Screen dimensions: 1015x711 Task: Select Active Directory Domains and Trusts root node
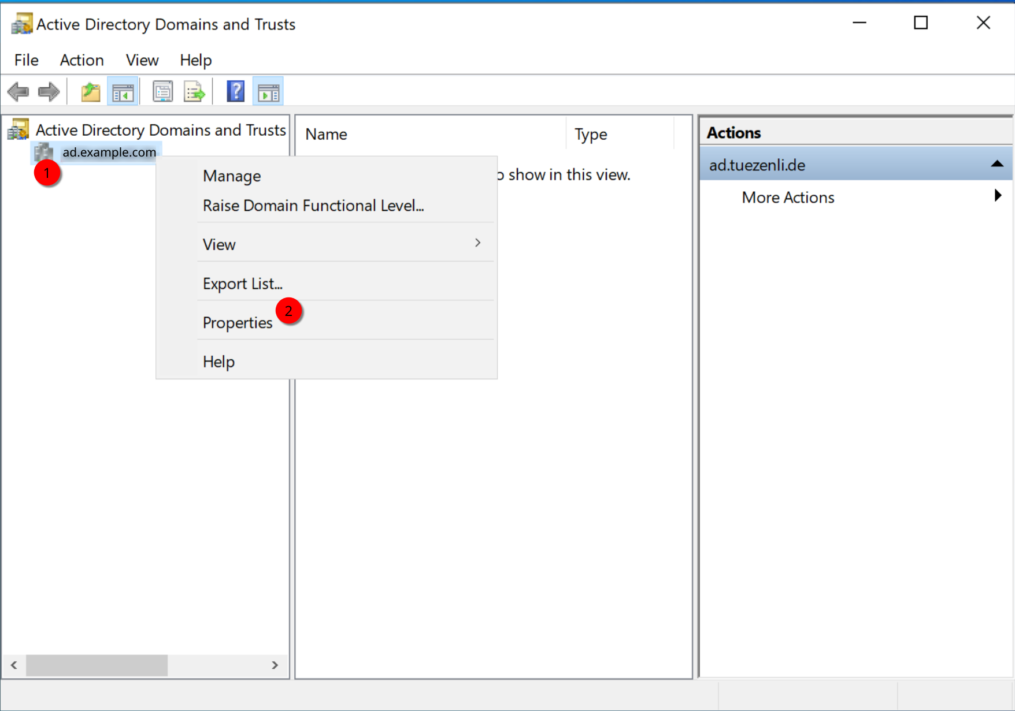160,130
